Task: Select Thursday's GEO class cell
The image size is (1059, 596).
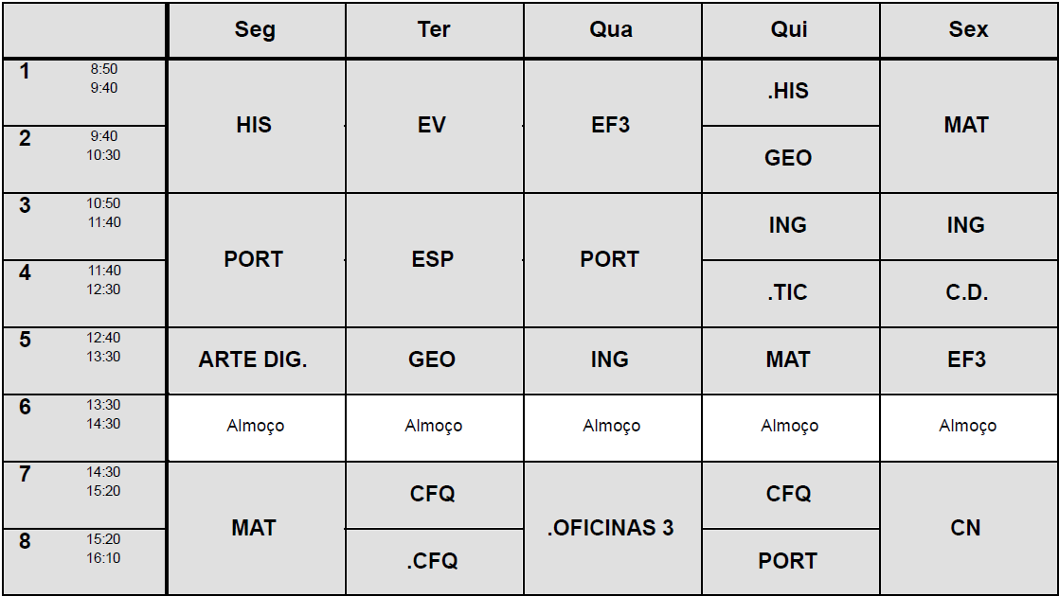Action: point(788,158)
